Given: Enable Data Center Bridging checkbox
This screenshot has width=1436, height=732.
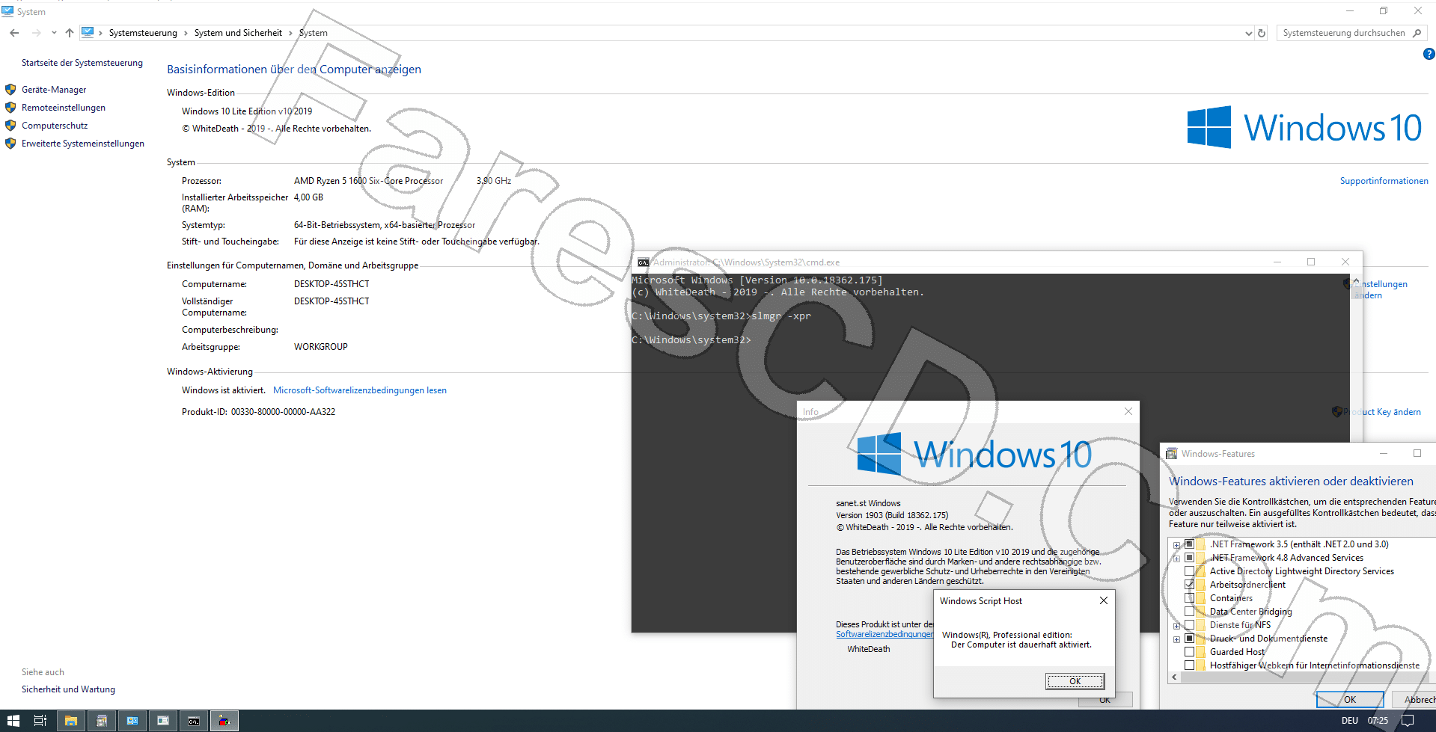Looking at the screenshot, I should point(1189,612).
